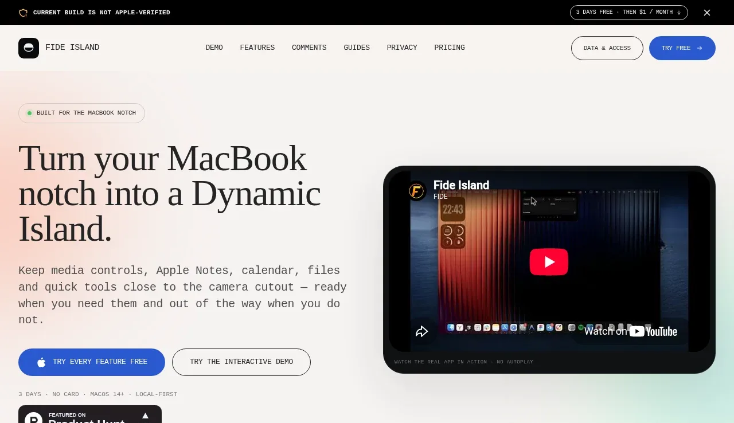Open the Privacy nav link
The image size is (734, 423).
tap(402, 48)
